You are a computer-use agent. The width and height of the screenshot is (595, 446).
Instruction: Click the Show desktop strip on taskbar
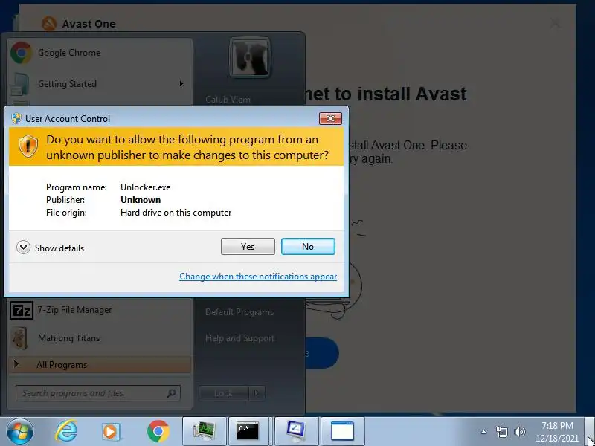click(x=590, y=431)
